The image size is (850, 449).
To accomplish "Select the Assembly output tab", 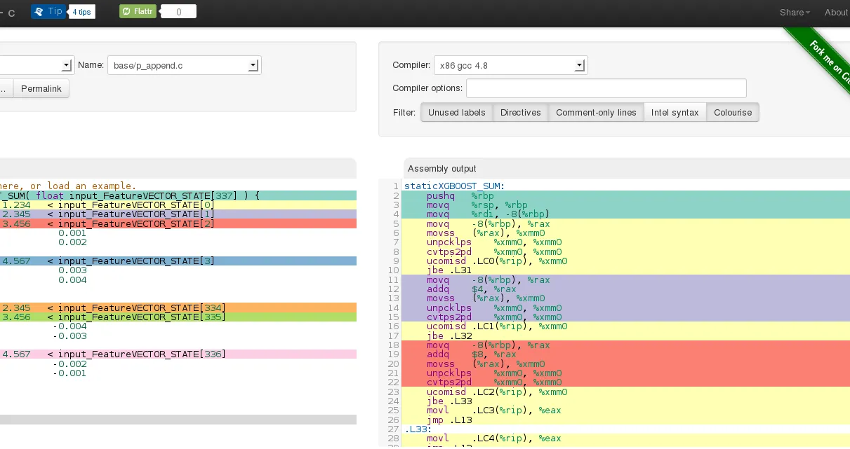I will 441,168.
